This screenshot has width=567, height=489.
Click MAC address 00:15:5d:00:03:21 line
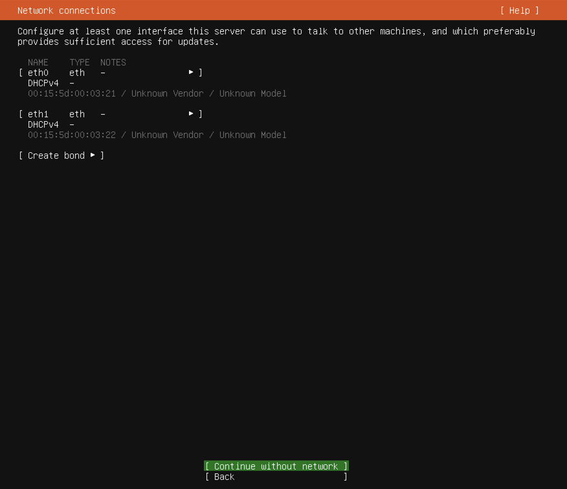[x=157, y=93]
